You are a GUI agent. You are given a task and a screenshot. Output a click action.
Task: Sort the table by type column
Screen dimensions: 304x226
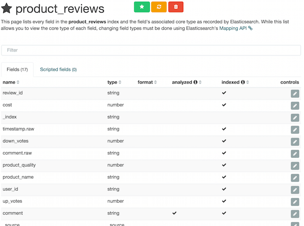pyautogui.click(x=120, y=82)
